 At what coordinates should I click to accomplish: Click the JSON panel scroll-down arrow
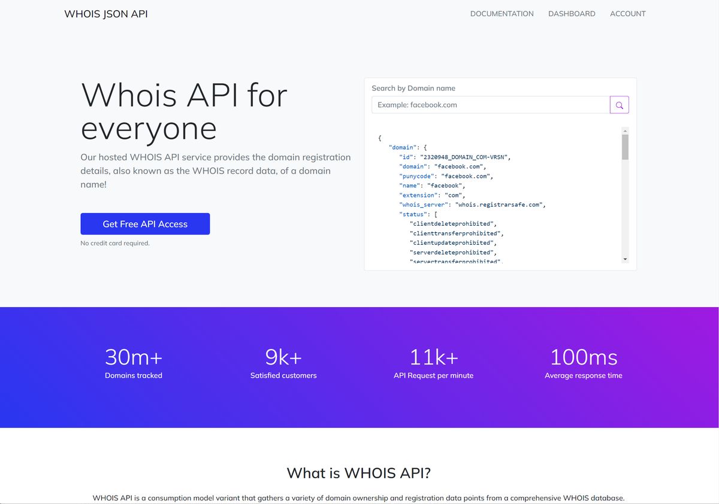click(x=625, y=259)
